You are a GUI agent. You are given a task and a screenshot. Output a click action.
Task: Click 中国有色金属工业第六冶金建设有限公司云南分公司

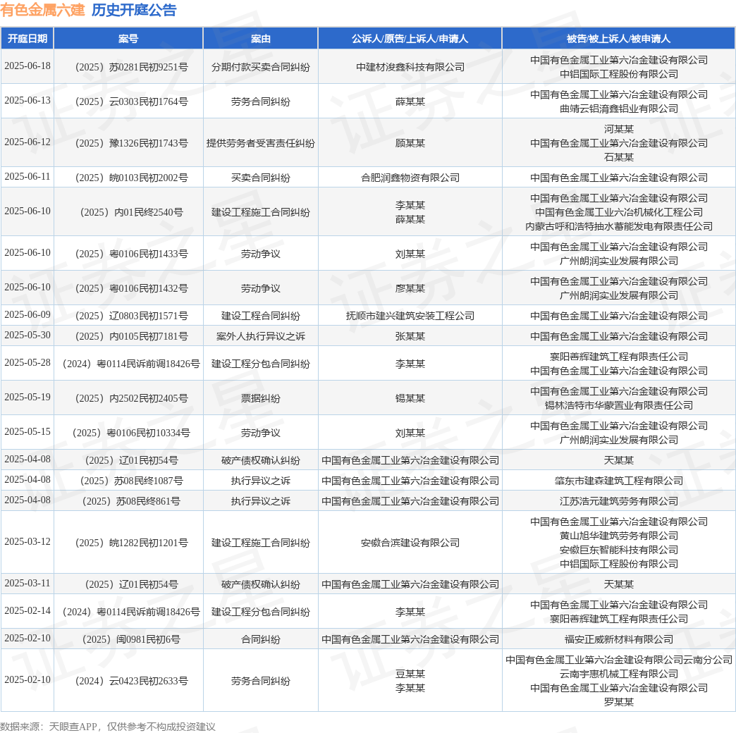click(x=619, y=660)
